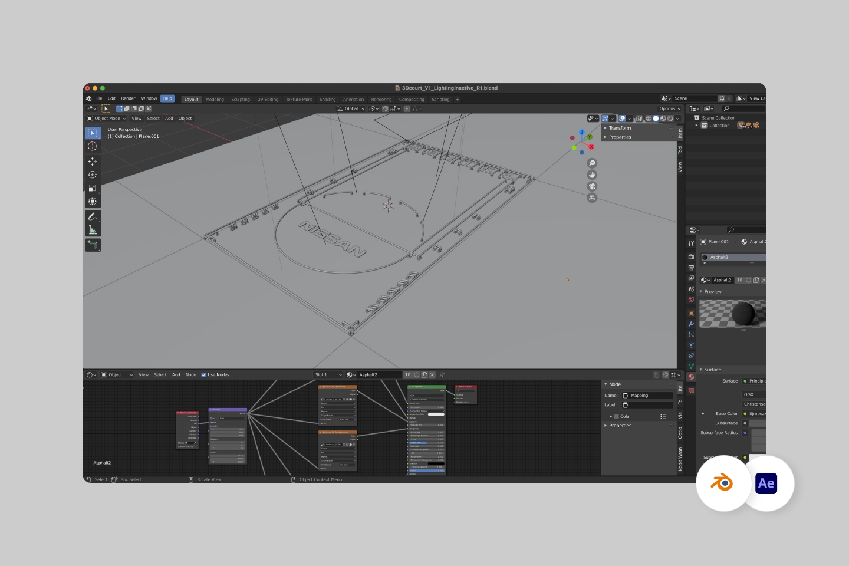Click the pin icon in the node editor header
This screenshot has width=849, height=566.
tap(442, 375)
